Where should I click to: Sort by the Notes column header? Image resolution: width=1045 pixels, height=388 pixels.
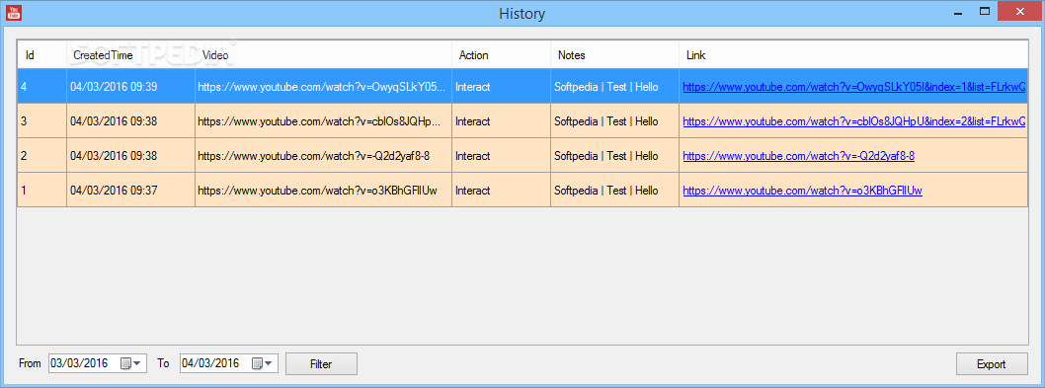[x=614, y=55]
